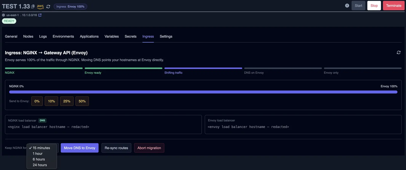Screen dimensions: 406x170
Task: Click Move DNS to Envoy button
Action: [79, 148]
